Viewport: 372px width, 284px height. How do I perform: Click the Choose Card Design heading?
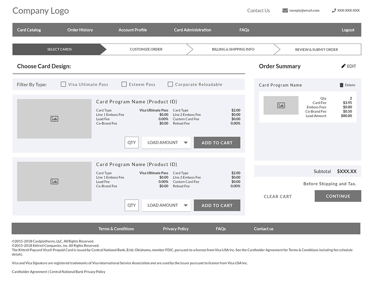tap(44, 66)
